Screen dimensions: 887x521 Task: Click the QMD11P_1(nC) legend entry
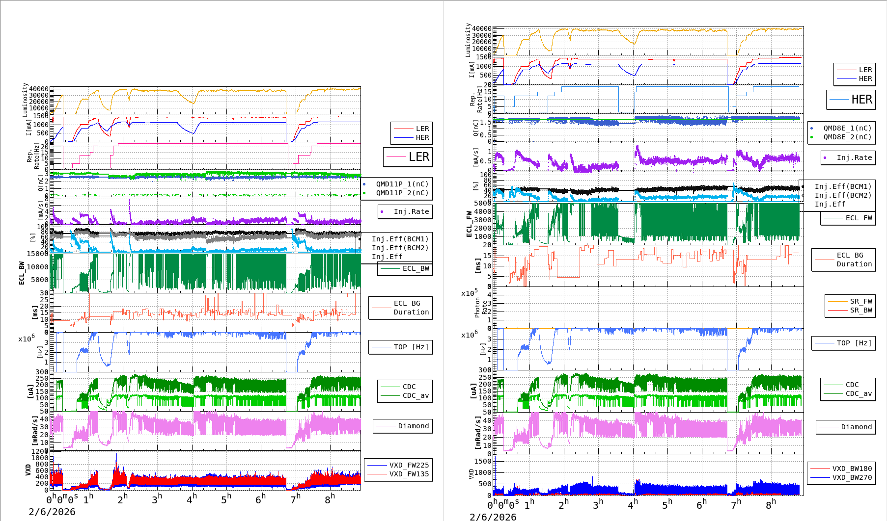point(402,184)
